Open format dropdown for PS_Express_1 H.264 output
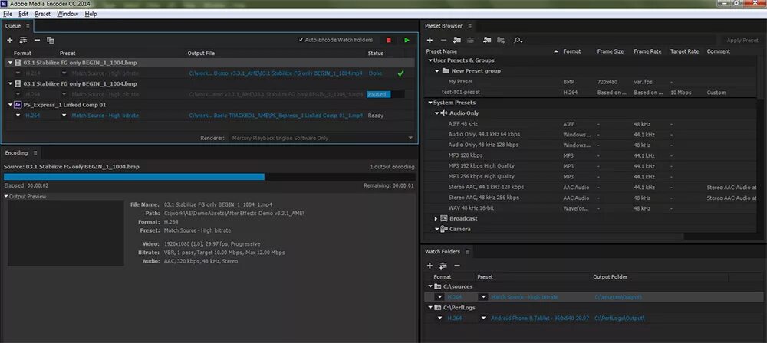Viewport: 767px width, 343px height. (x=18, y=116)
